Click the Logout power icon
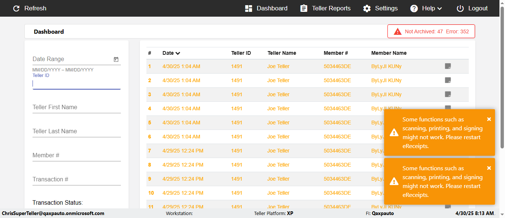 460,8
